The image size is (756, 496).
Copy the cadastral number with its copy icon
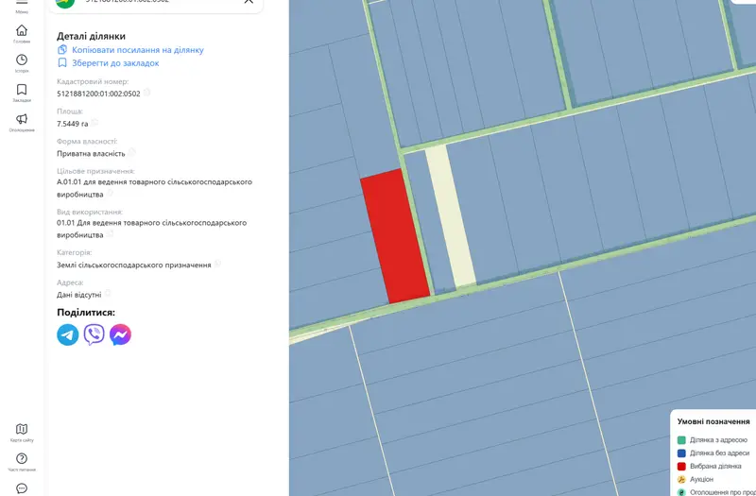pos(146,92)
